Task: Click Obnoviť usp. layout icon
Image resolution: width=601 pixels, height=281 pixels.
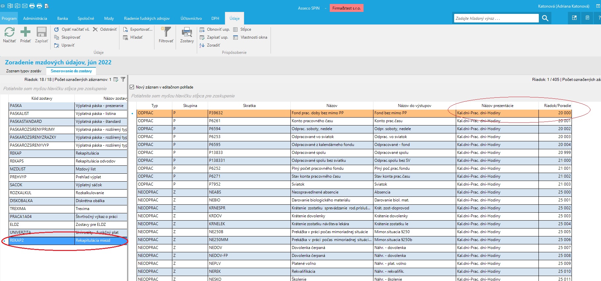Action: pos(202,29)
